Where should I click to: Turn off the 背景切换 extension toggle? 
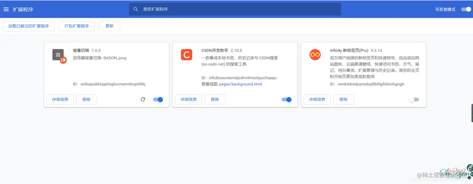pos(158,99)
